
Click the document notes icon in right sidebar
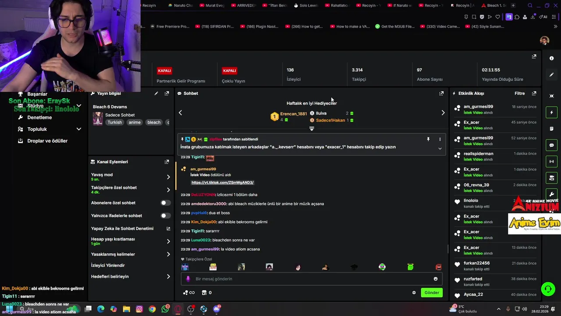pyautogui.click(x=551, y=129)
